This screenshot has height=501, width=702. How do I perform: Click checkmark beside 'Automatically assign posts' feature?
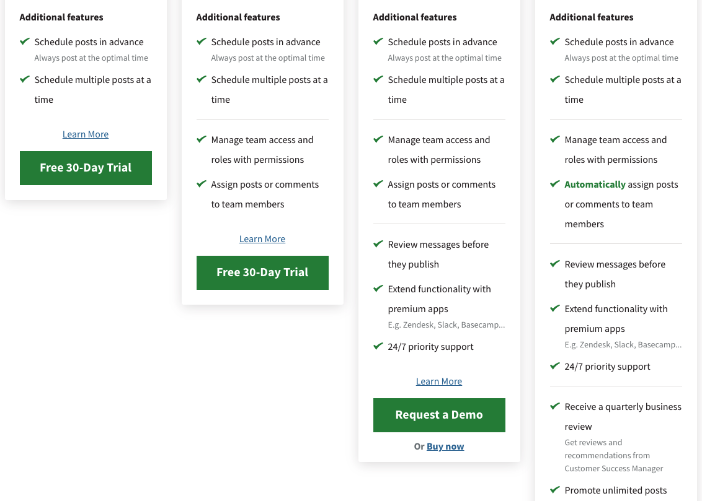[555, 184]
